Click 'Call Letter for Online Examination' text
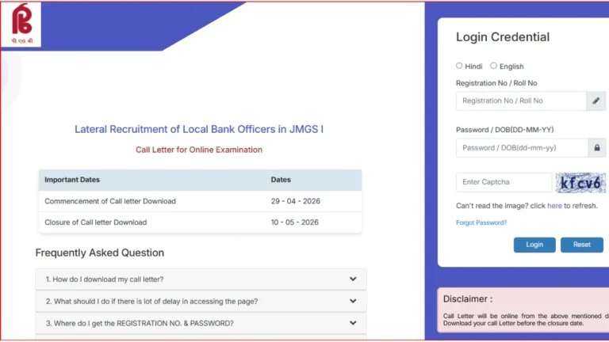Screen dimensions: 609x342 (199, 150)
